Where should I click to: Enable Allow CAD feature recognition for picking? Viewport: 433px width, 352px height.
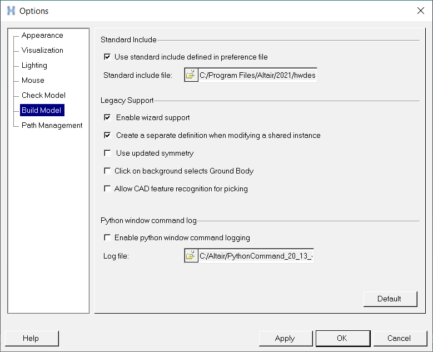(x=107, y=189)
